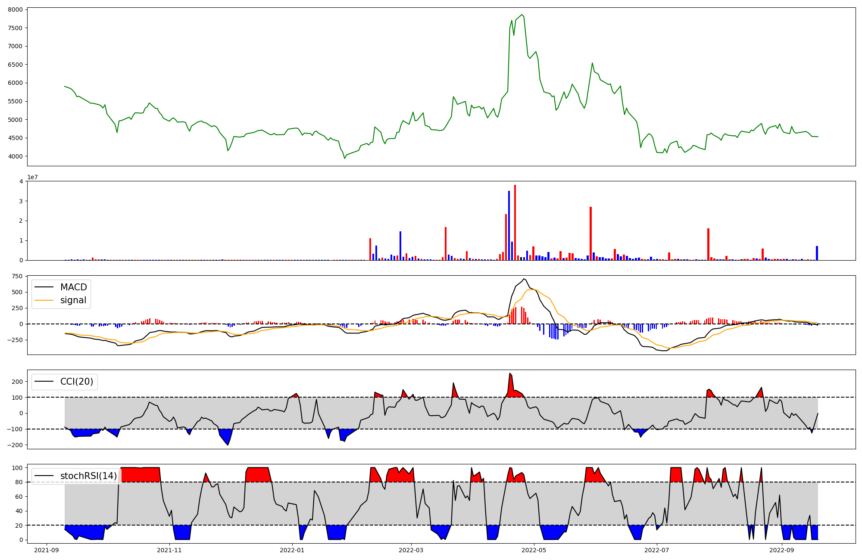Click the orange signal legend line
The image size is (862, 560).
(x=44, y=300)
